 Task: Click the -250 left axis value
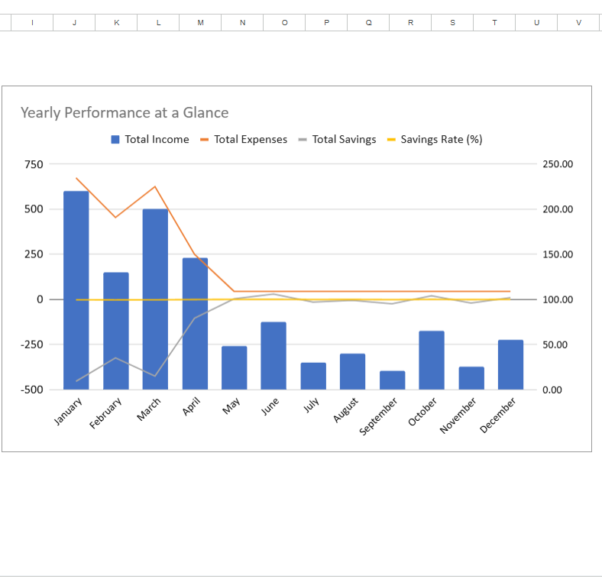pos(32,344)
